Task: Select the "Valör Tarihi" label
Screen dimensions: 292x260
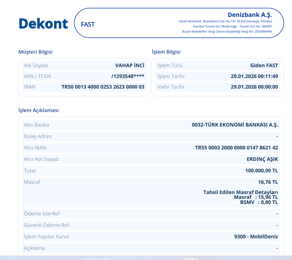Action: (x=171, y=87)
